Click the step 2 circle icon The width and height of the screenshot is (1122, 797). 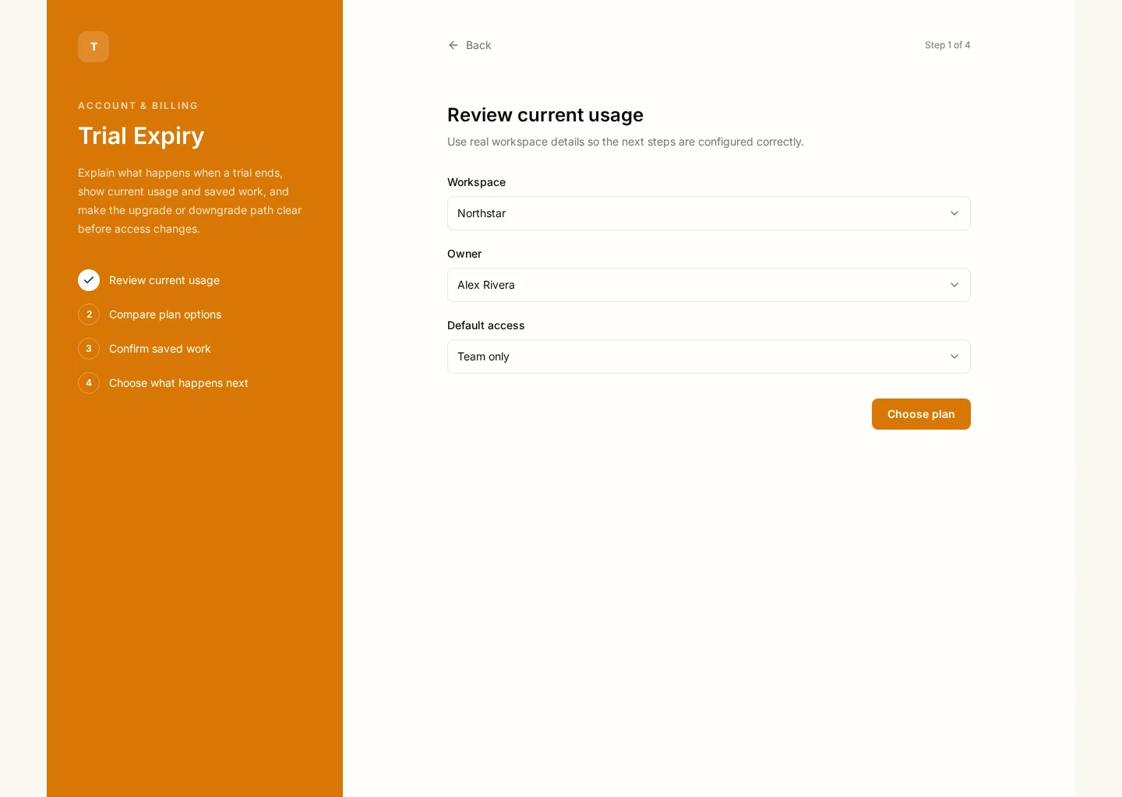coord(89,314)
